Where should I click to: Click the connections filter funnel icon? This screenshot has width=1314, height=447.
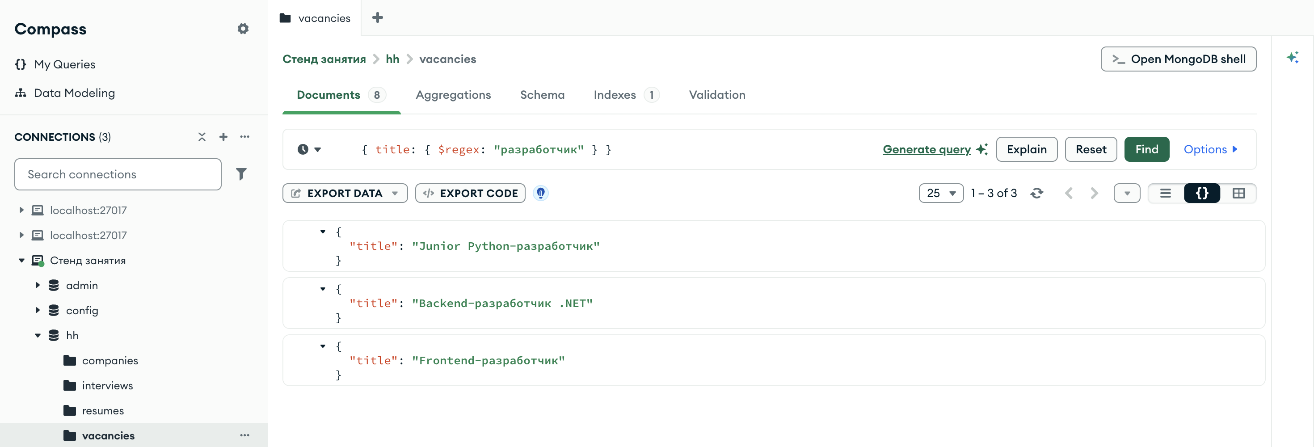point(241,174)
